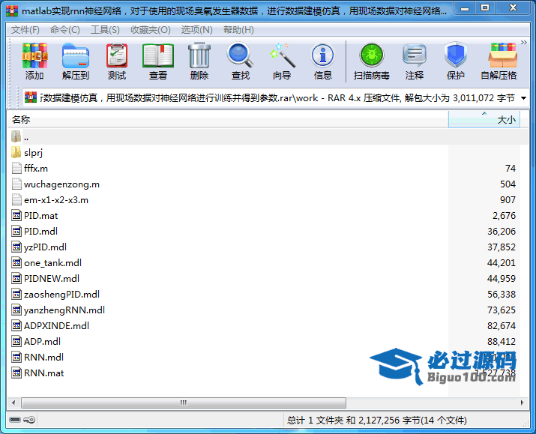
Task: Click the status bar total summary text
Action: [x=377, y=420]
